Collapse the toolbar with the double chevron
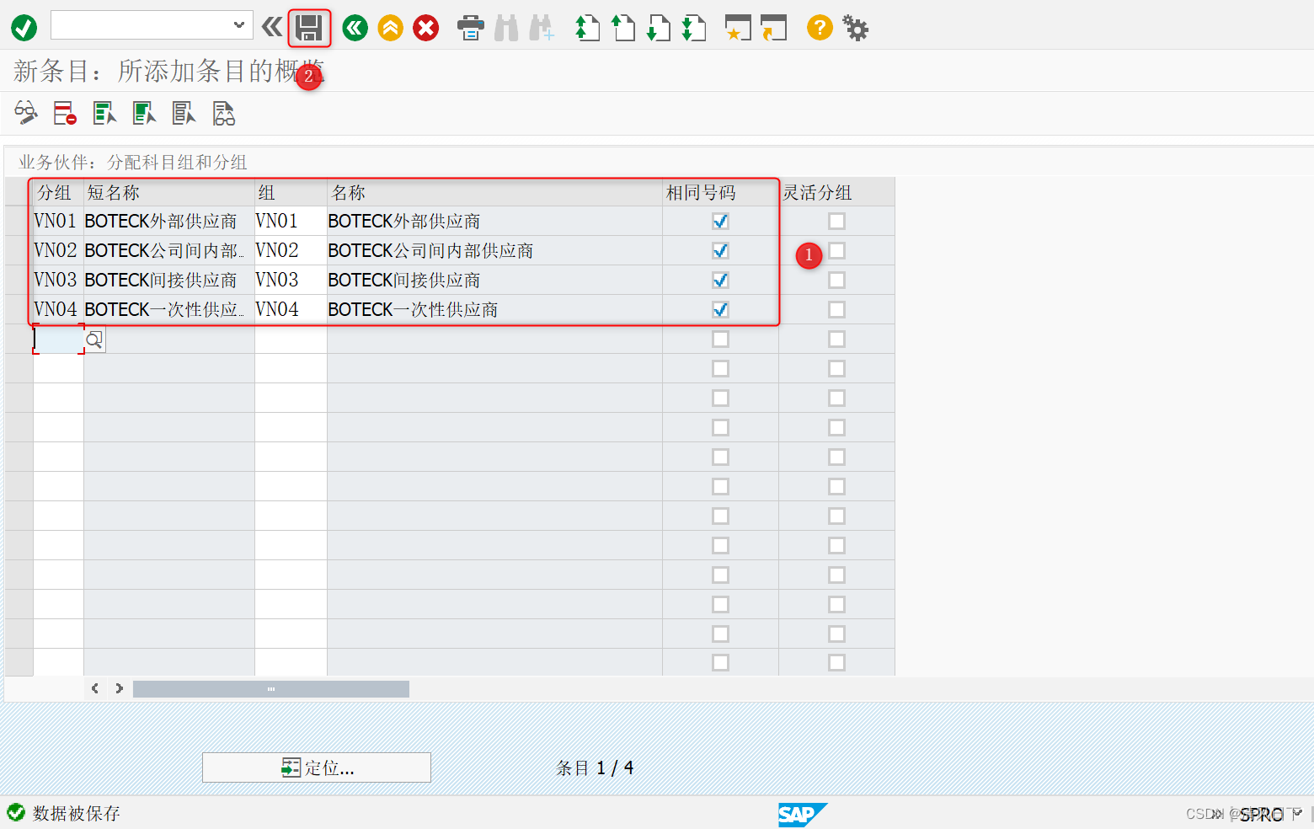The height and width of the screenshot is (829, 1314). tap(271, 27)
